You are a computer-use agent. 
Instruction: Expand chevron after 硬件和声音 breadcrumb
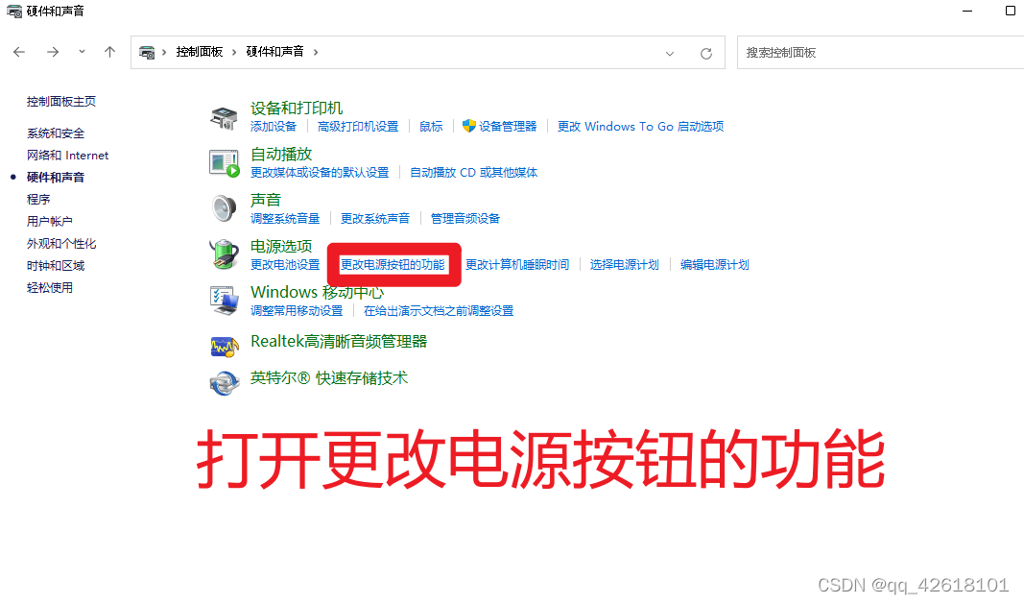click(316, 52)
